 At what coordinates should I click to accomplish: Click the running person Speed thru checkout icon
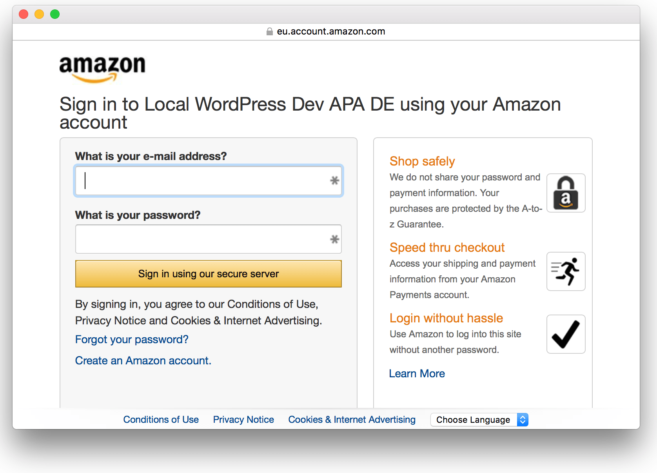tap(566, 271)
